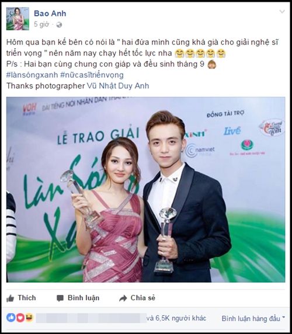The width and height of the screenshot is (292, 334).
Task: Click the #lànsóngxanh hashtag
Action: click(32, 75)
